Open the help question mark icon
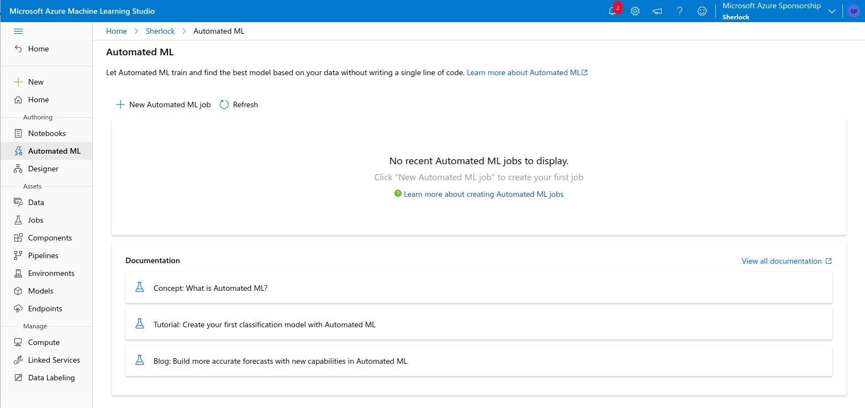The image size is (865, 408). pyautogui.click(x=680, y=11)
